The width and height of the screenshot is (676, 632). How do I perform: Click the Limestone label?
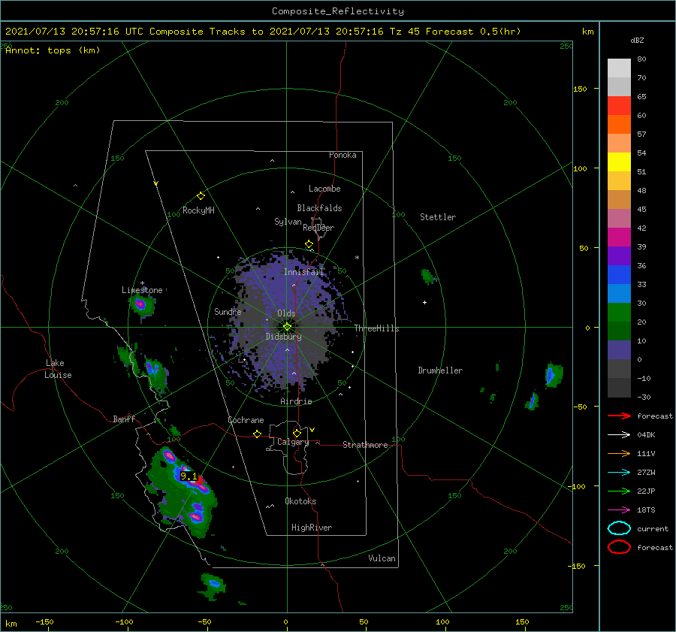point(142,290)
